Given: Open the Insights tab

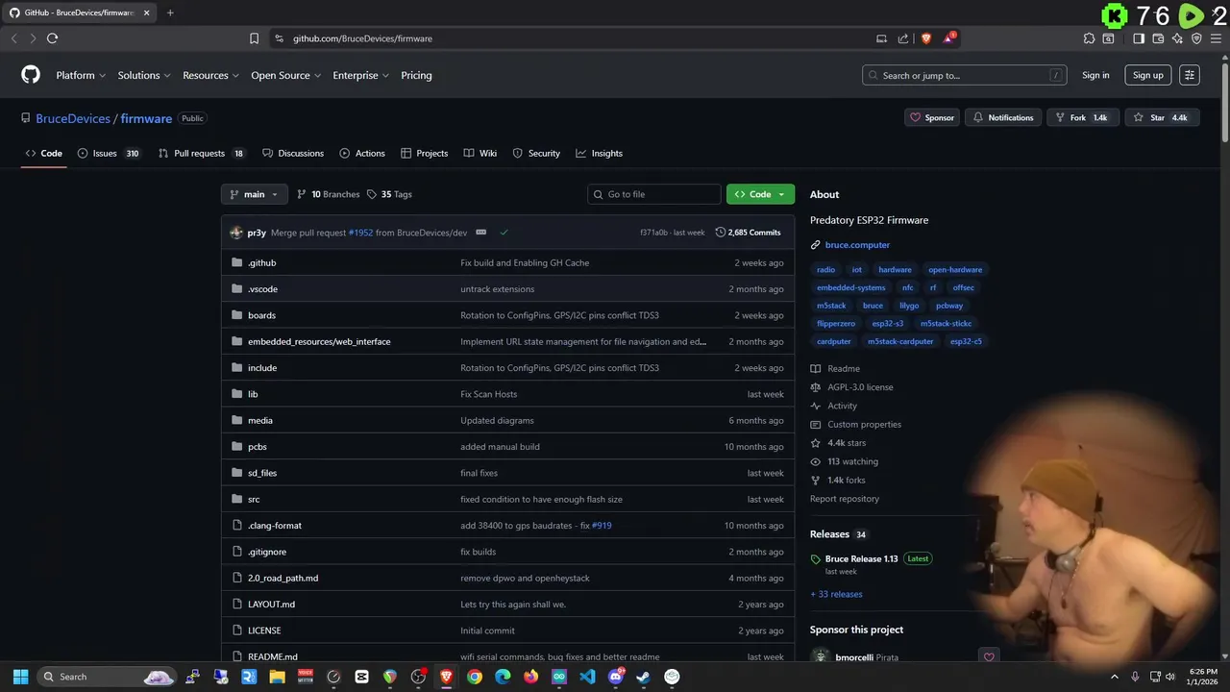Looking at the screenshot, I should click(599, 153).
